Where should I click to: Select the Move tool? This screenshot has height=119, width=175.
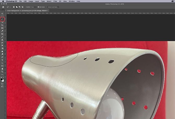pyautogui.click(x=2, y=14)
